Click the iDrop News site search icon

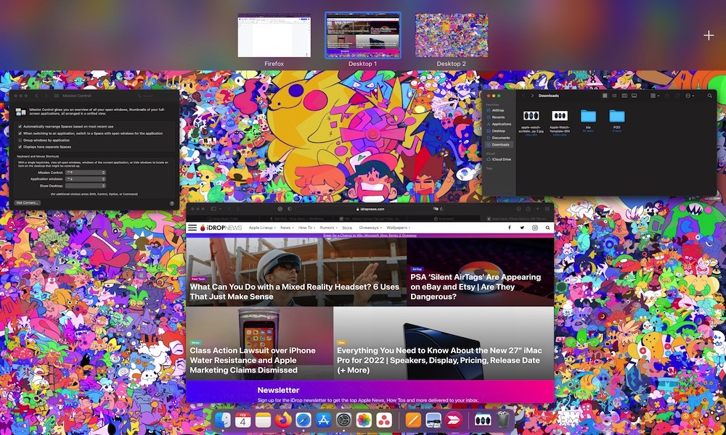[547, 228]
